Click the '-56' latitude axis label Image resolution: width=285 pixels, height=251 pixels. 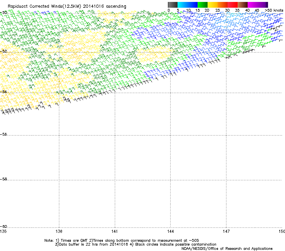click(x=3, y=134)
